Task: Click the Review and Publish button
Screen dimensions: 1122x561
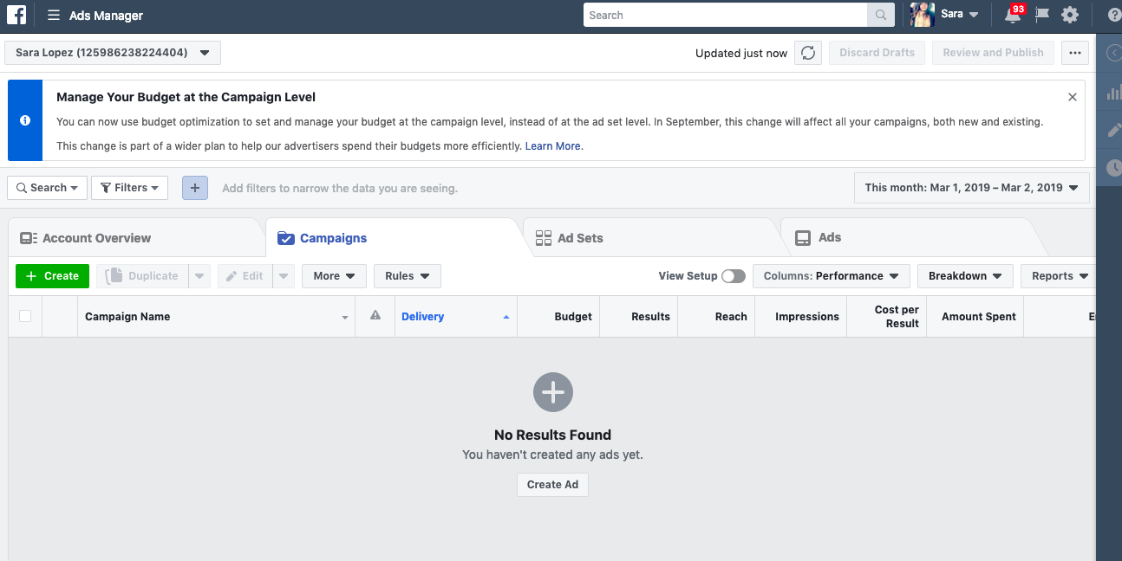Action: [994, 53]
